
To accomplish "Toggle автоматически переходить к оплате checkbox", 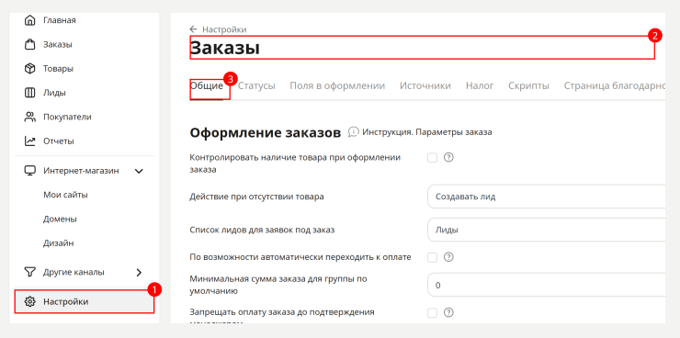I will [433, 258].
